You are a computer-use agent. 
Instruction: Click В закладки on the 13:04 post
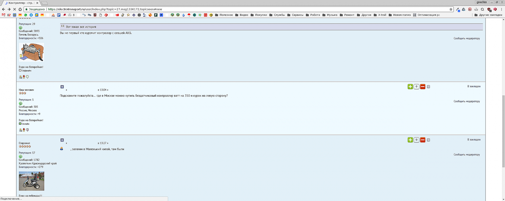tap(474, 86)
